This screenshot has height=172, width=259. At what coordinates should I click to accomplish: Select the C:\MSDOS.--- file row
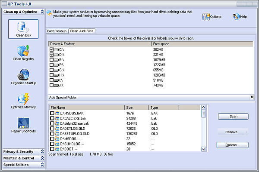pos(125,139)
